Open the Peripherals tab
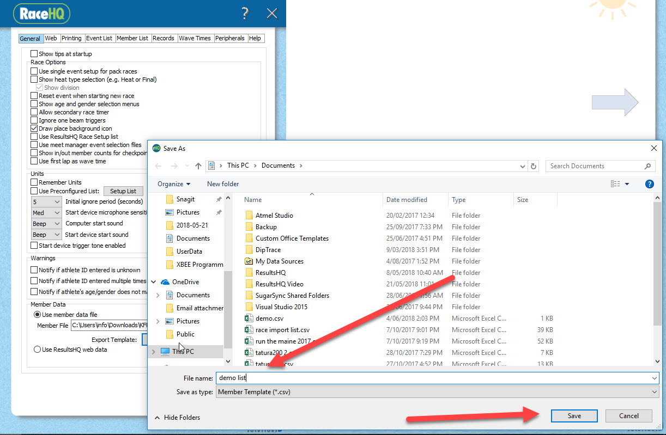This screenshot has height=435, width=666. pyautogui.click(x=230, y=39)
